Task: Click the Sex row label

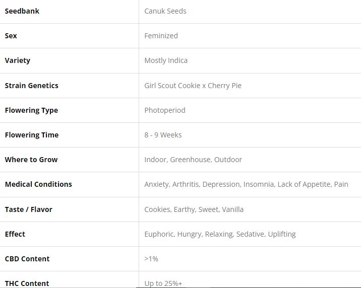Action: pos(11,36)
